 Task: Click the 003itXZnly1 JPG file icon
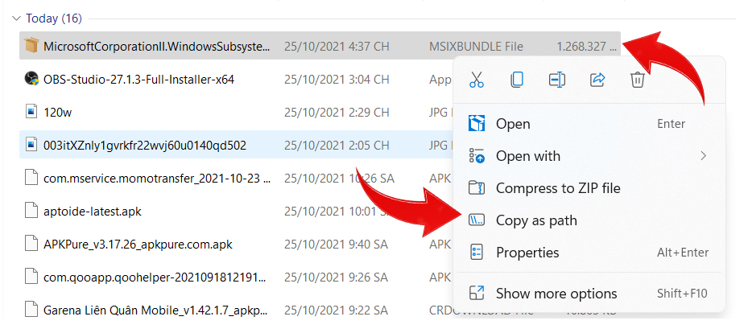tap(31, 145)
